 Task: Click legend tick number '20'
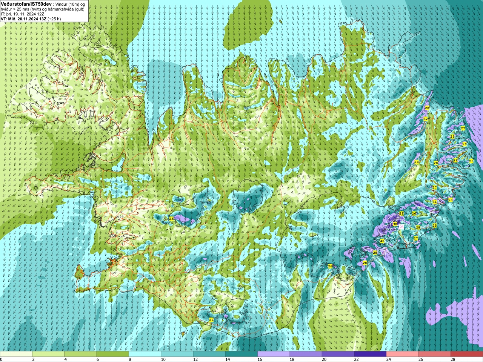pos(324,359)
